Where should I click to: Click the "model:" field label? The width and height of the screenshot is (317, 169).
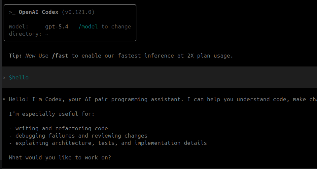18,26
